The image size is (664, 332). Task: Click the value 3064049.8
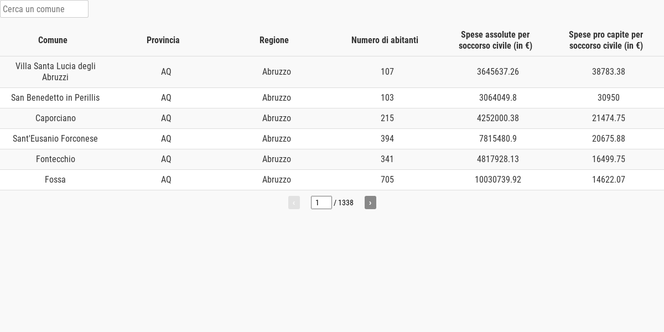pyautogui.click(x=498, y=98)
